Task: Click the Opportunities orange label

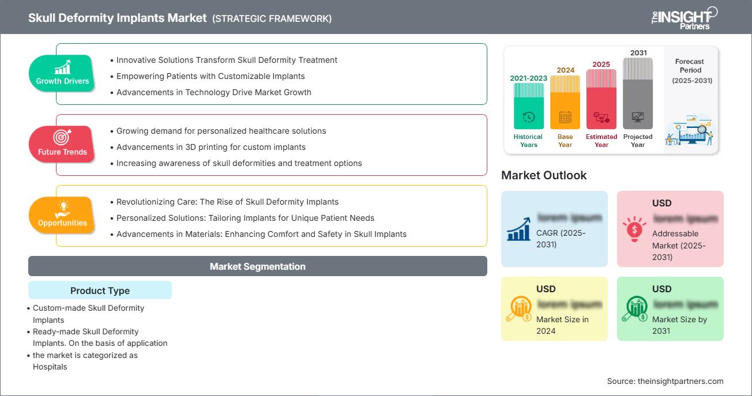Action: click(62, 222)
